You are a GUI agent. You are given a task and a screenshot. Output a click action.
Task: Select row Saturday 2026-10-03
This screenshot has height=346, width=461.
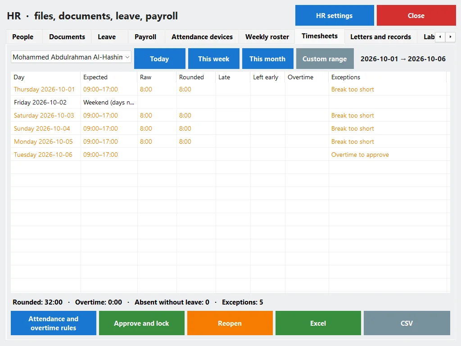coord(230,115)
